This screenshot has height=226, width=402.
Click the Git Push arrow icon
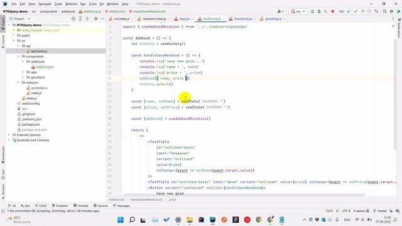click(x=362, y=11)
